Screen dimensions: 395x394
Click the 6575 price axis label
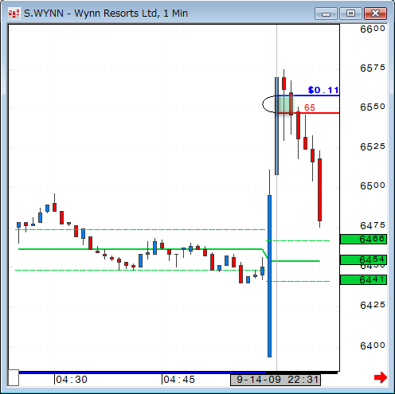click(x=373, y=68)
